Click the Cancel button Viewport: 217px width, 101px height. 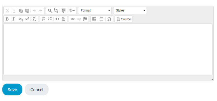point(37,89)
